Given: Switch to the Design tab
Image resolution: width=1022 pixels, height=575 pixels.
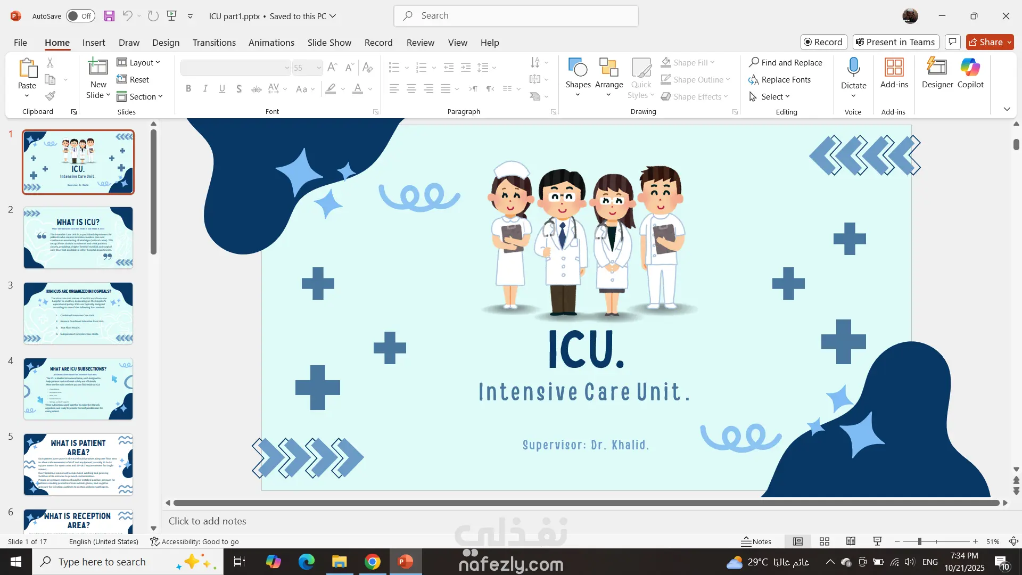Looking at the screenshot, I should point(166,43).
